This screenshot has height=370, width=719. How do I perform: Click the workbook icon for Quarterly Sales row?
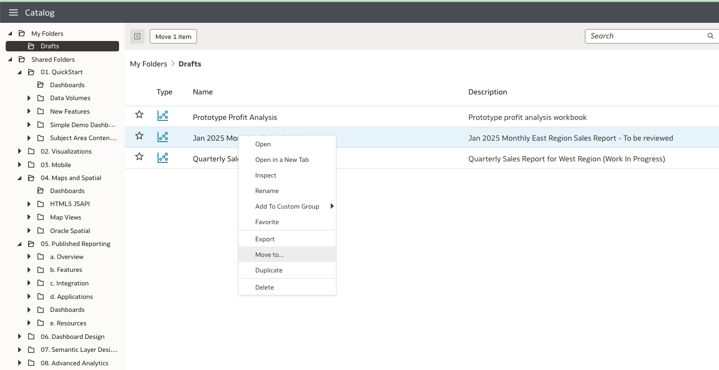(x=163, y=159)
